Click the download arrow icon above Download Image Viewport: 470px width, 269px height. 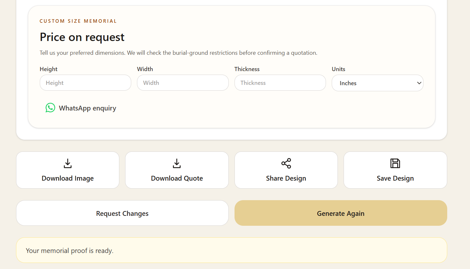[68, 163]
